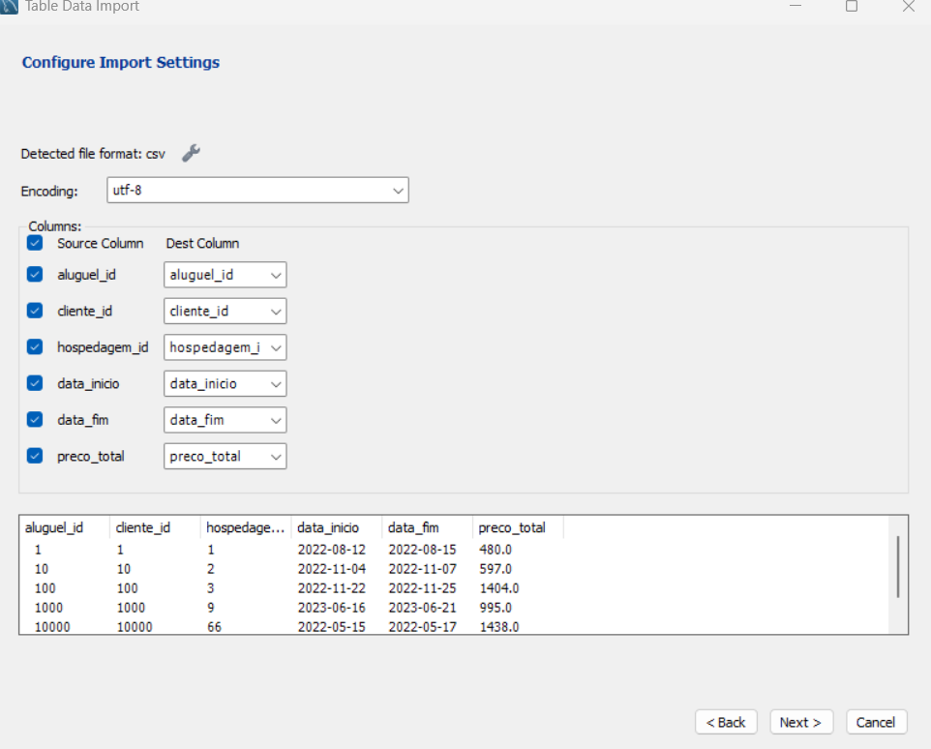Cancel the table data import
The height and width of the screenshot is (749, 931).
click(x=876, y=722)
